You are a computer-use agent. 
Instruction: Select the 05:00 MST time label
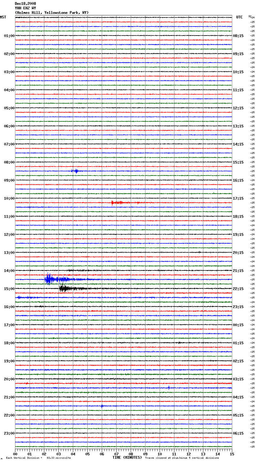point(9,108)
